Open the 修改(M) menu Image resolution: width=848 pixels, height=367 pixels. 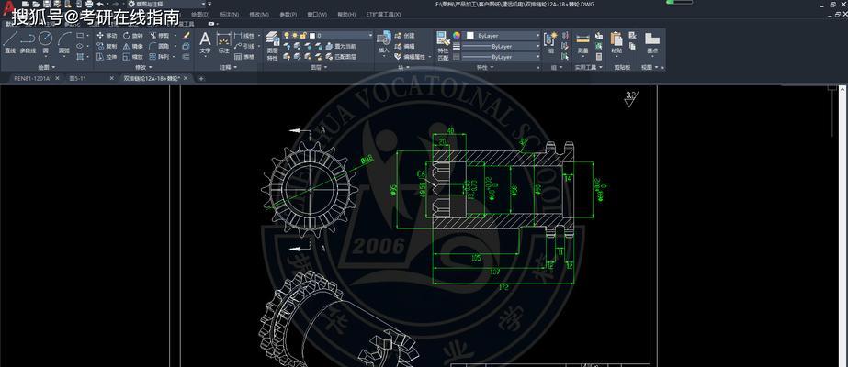pos(258,15)
